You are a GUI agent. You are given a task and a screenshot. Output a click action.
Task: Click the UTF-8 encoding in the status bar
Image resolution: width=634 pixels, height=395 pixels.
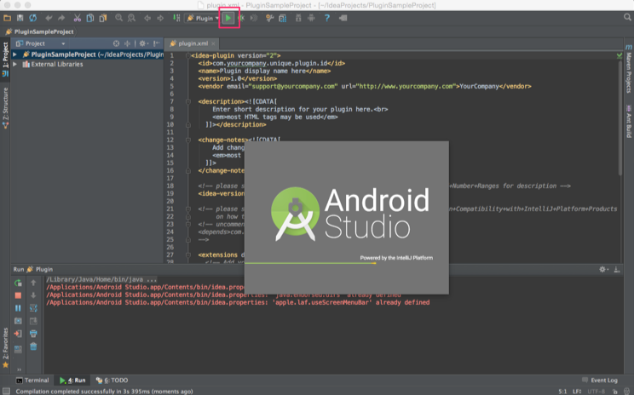[597, 392]
